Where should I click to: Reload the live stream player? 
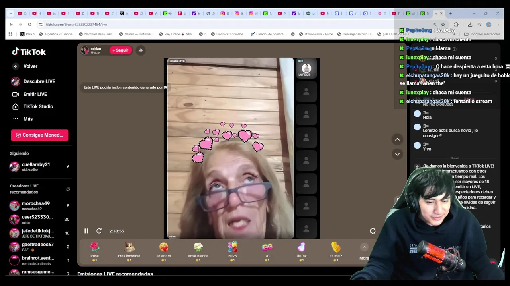tap(99, 231)
